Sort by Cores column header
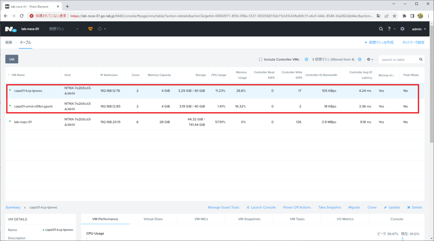Viewport: 434px width, 241px height. click(136, 75)
